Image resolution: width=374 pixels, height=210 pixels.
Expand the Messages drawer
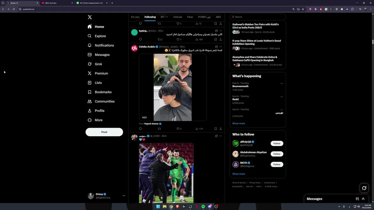pyautogui.click(x=363, y=199)
